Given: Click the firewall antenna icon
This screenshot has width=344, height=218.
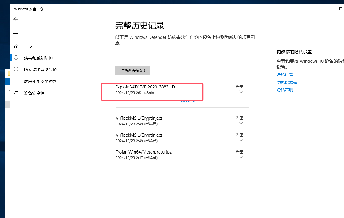Looking at the screenshot, I should 16,69.
